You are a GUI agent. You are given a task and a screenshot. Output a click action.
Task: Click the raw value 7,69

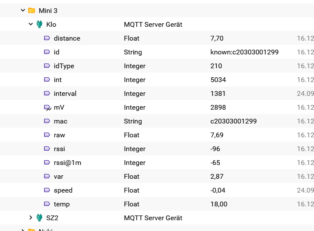click(217, 135)
